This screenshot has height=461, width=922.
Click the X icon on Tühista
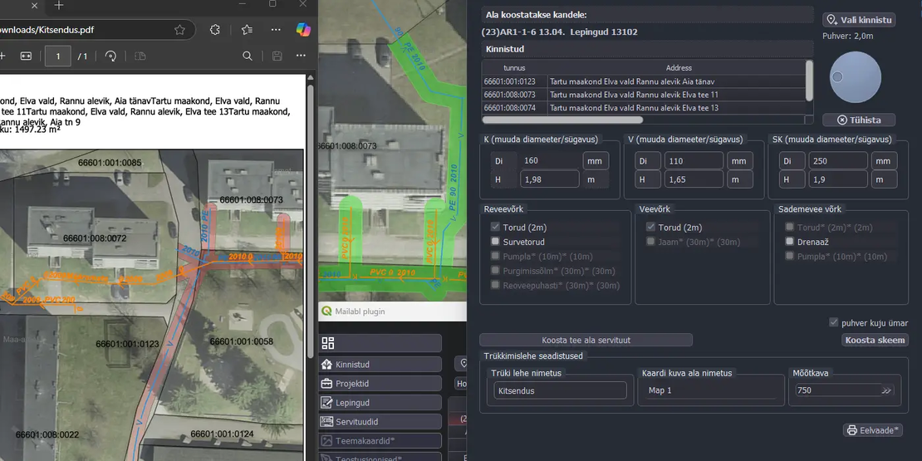[842, 120]
